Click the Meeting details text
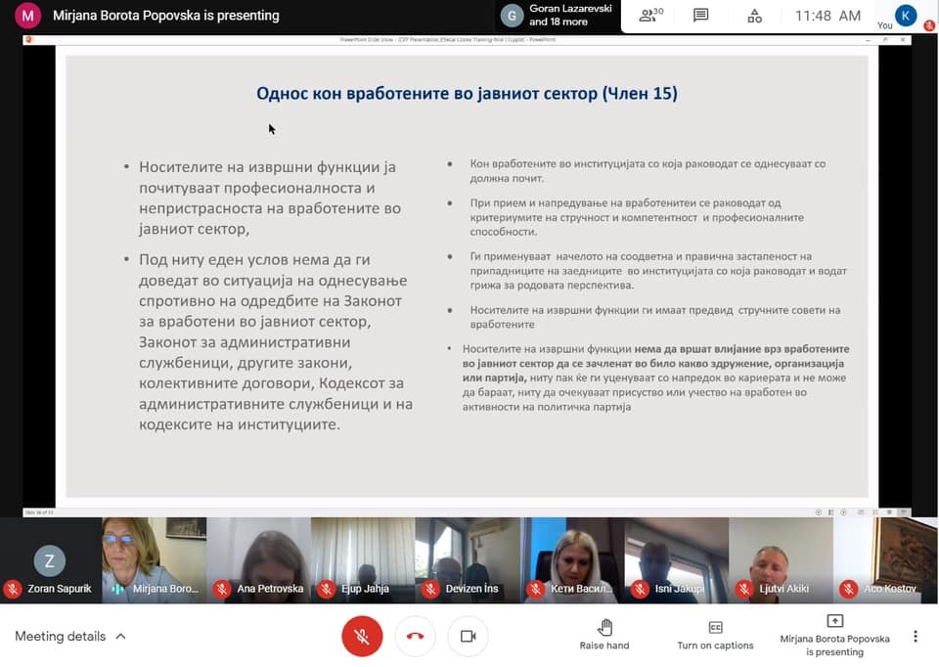 pos(60,637)
